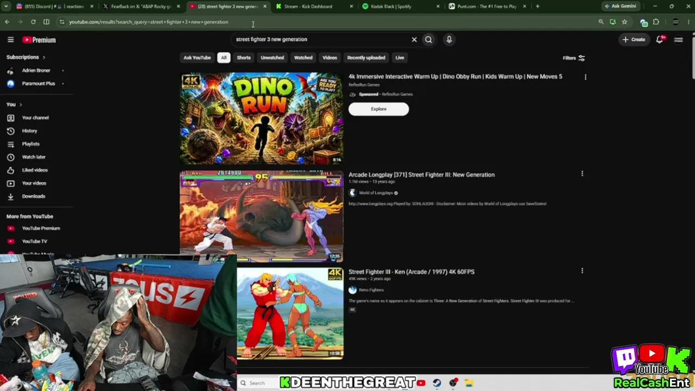Select the Live filter chip
Viewport: 695px width, 391px height.
400,58
